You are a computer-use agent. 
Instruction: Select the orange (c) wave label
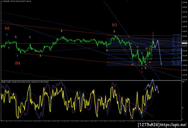pos(114,25)
